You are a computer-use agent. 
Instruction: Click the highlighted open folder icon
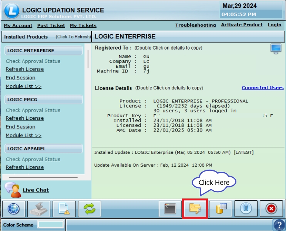[195, 209]
